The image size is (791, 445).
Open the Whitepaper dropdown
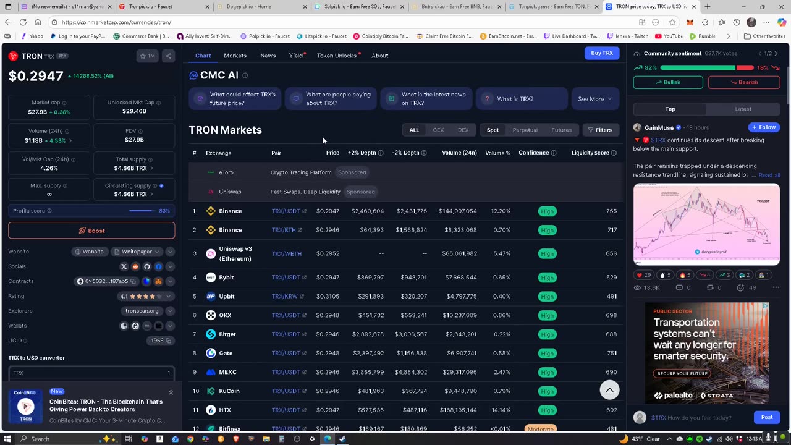[x=137, y=252]
